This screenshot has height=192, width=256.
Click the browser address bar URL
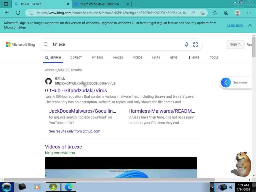(112, 13)
